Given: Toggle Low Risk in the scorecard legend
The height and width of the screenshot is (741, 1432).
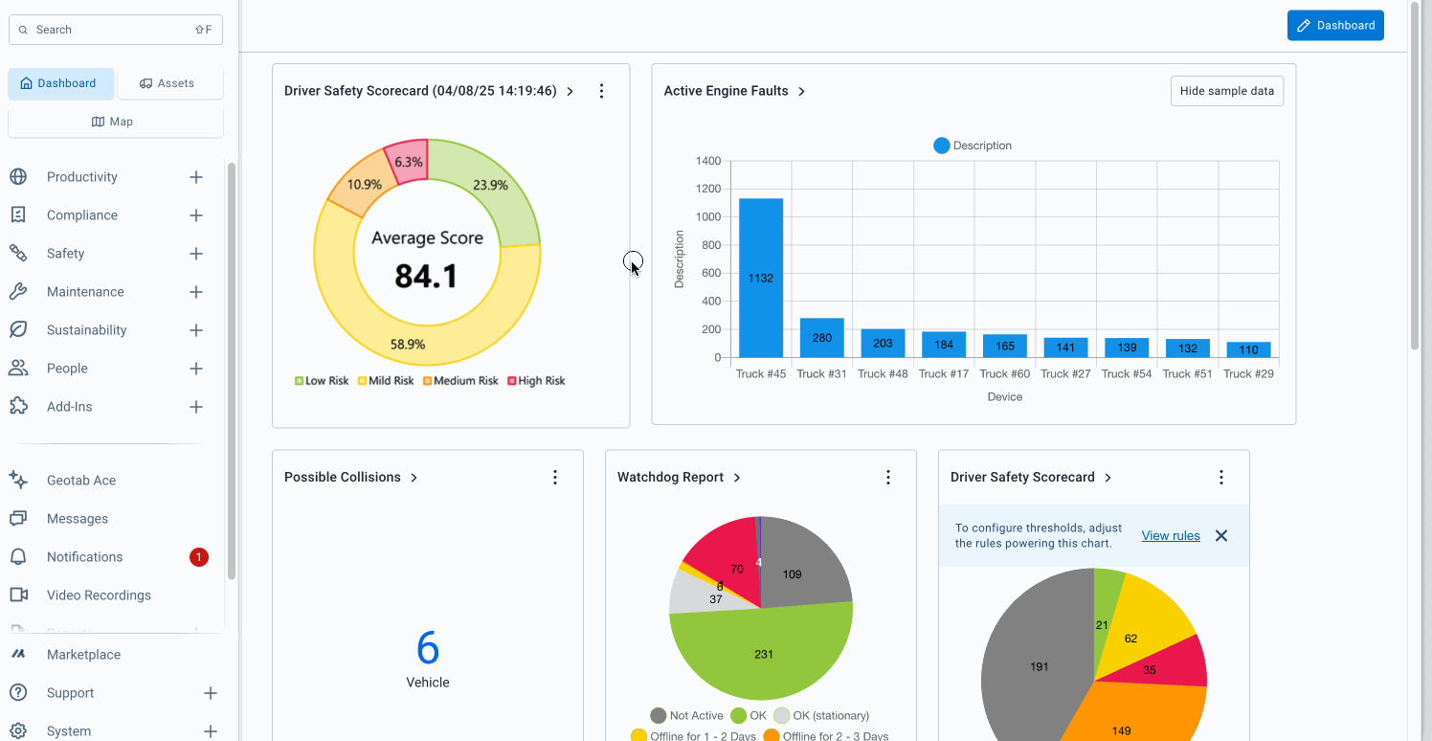Looking at the screenshot, I should 323,380.
